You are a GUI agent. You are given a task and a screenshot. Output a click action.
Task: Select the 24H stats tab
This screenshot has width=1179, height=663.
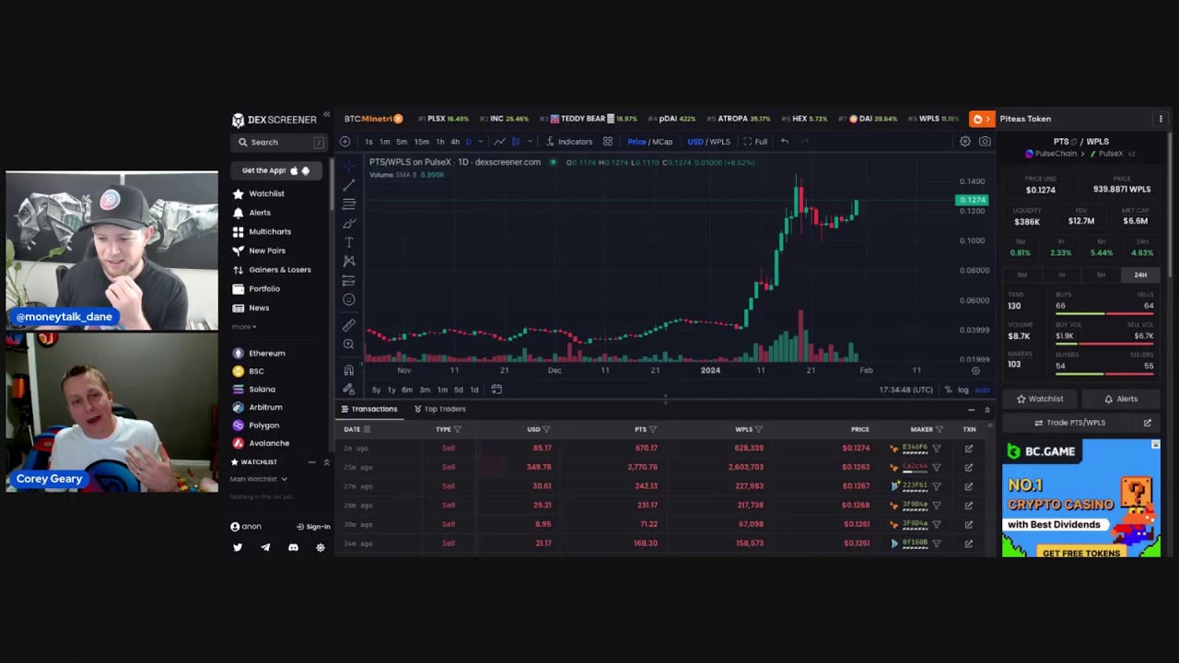coord(1140,275)
